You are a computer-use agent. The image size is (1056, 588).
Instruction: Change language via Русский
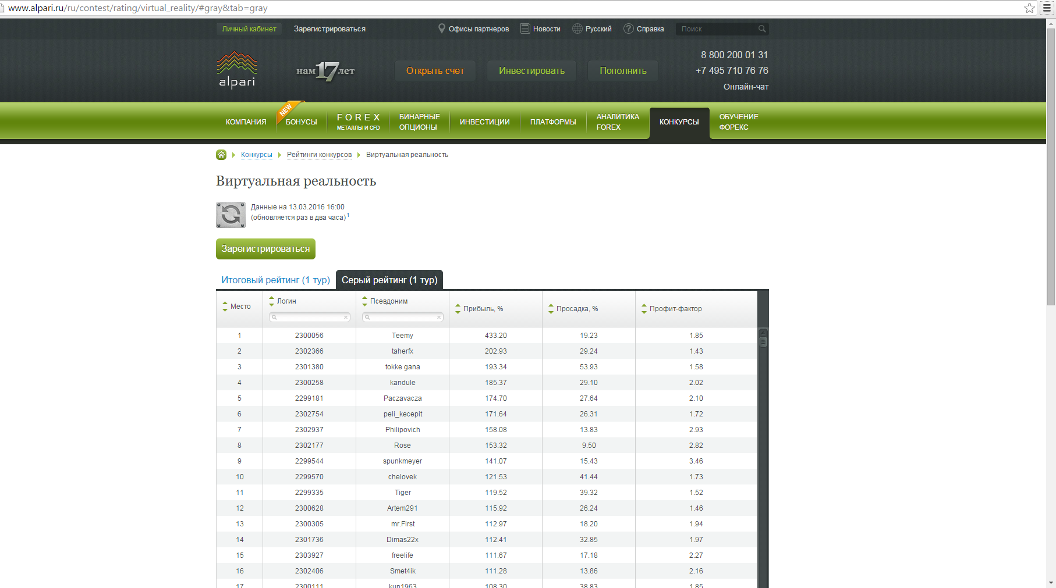[598, 28]
